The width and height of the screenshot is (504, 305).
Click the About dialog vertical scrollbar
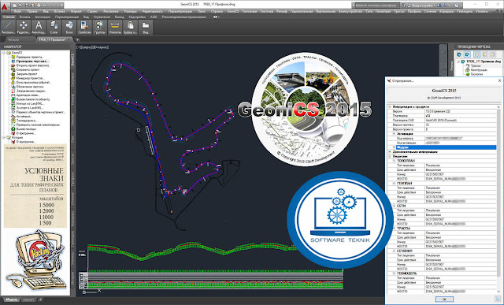(x=499, y=199)
